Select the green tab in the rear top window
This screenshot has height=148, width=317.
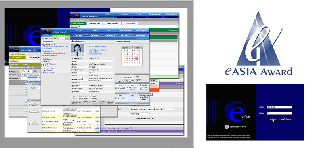point(78,23)
